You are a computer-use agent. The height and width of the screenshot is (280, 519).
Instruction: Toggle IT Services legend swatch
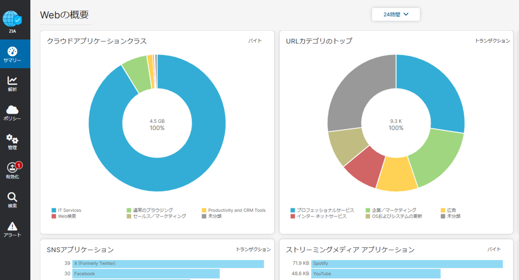(x=54, y=210)
